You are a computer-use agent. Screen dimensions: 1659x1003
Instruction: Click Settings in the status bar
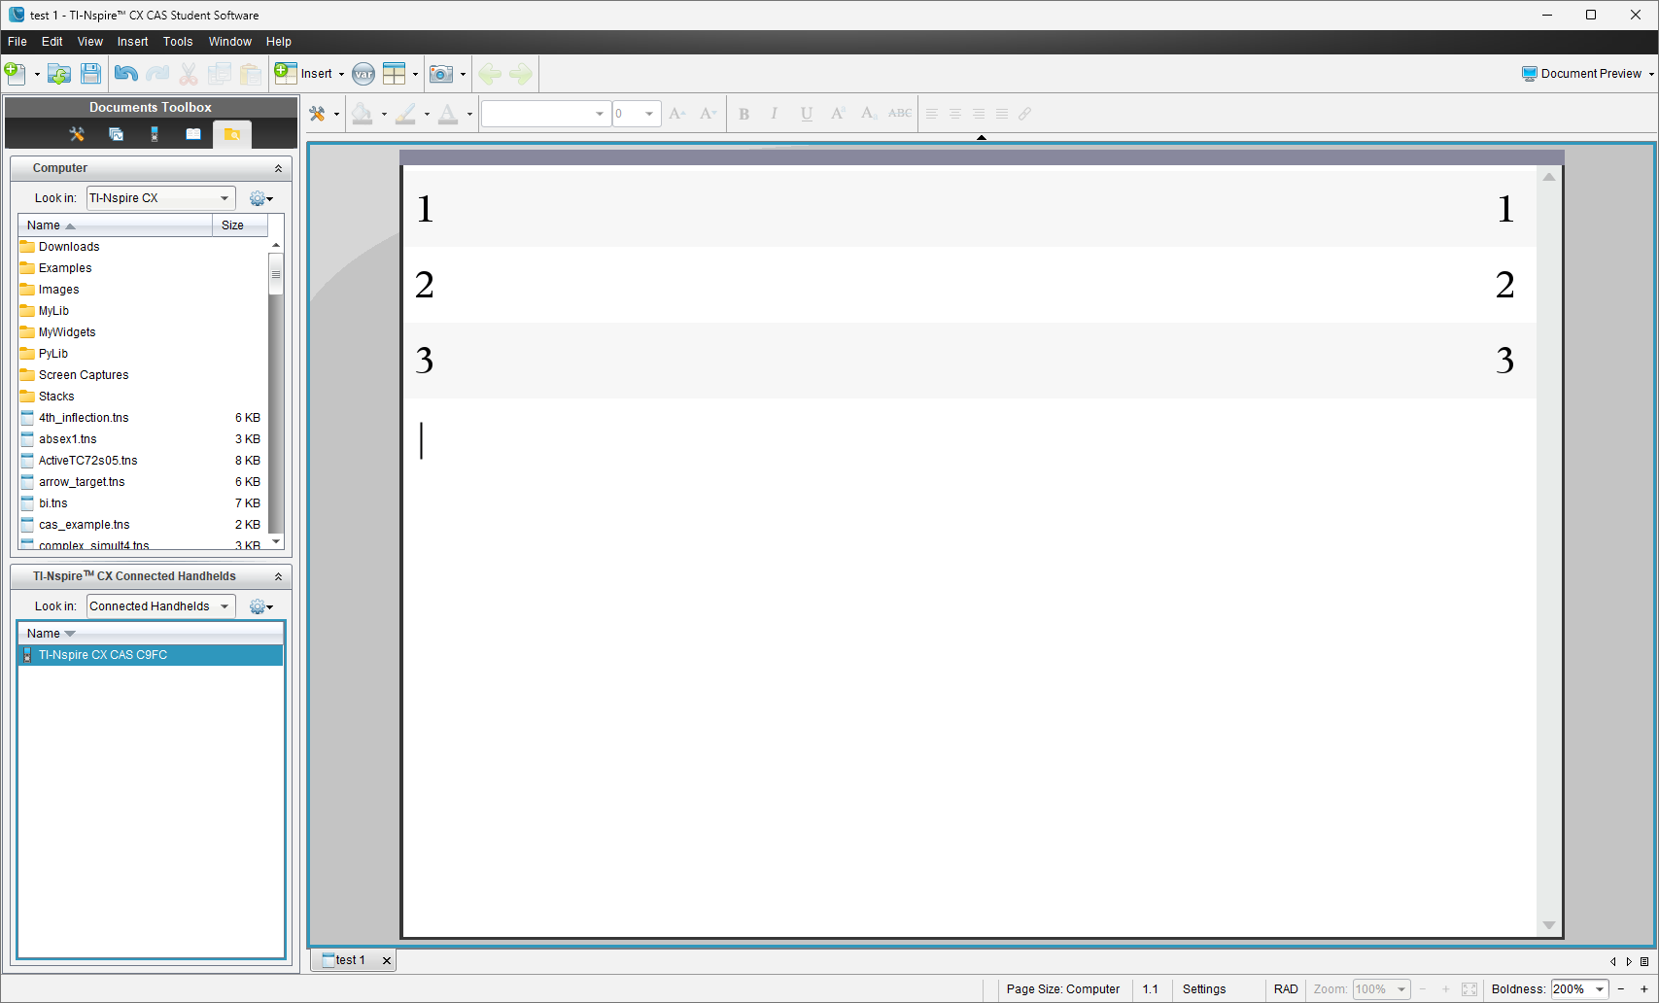tap(1204, 989)
